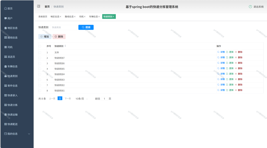Image resolution: width=267 pixels, height=148 pixels.
Task: Click 删除 for 快递类别2
Action: click(239, 85)
